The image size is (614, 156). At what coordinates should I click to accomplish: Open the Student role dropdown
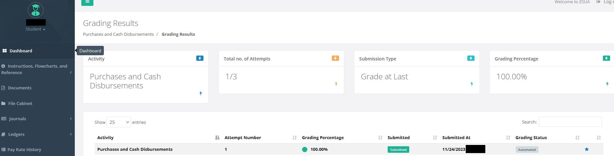(35, 29)
